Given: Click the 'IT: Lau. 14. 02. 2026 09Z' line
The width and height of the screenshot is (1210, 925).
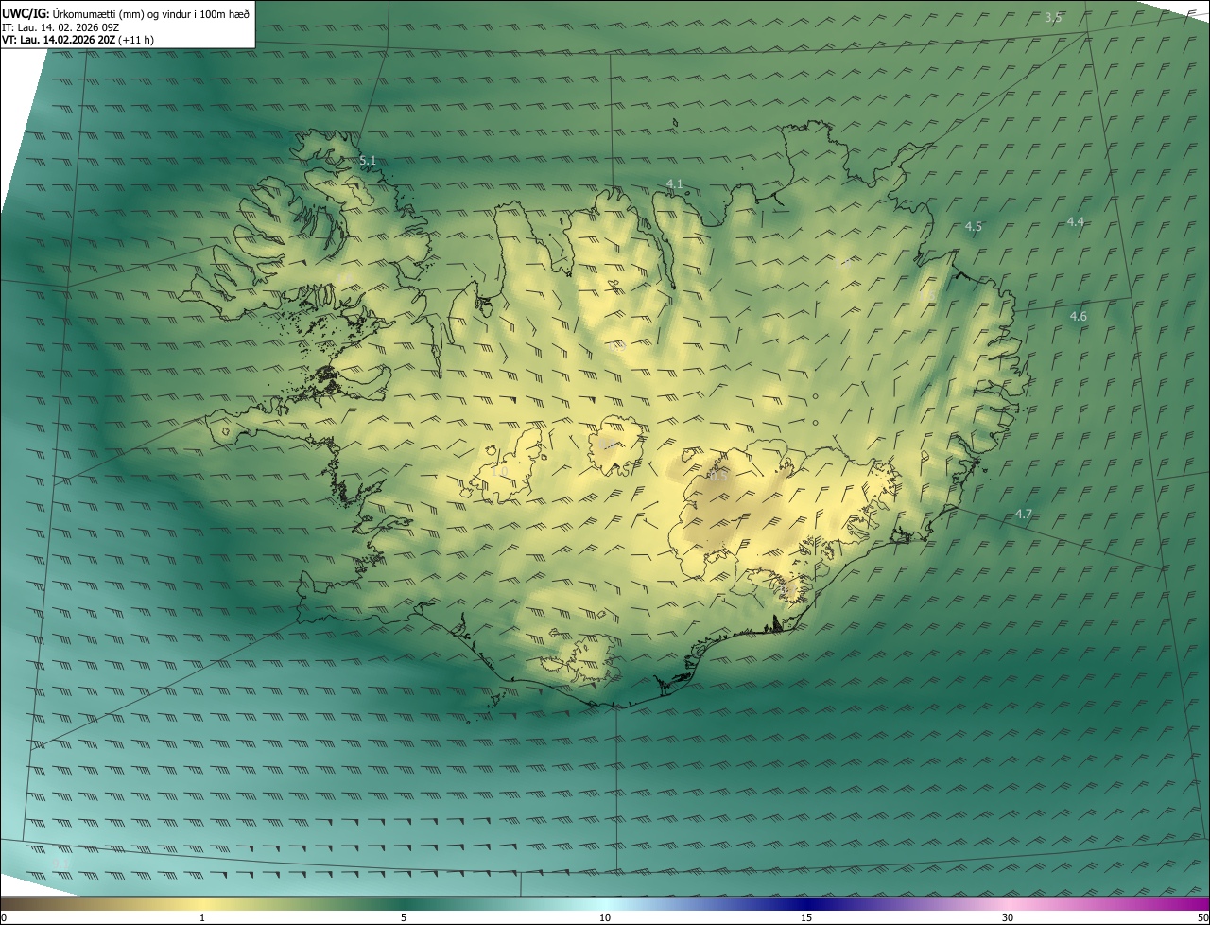Looking at the screenshot, I should coord(60,27).
